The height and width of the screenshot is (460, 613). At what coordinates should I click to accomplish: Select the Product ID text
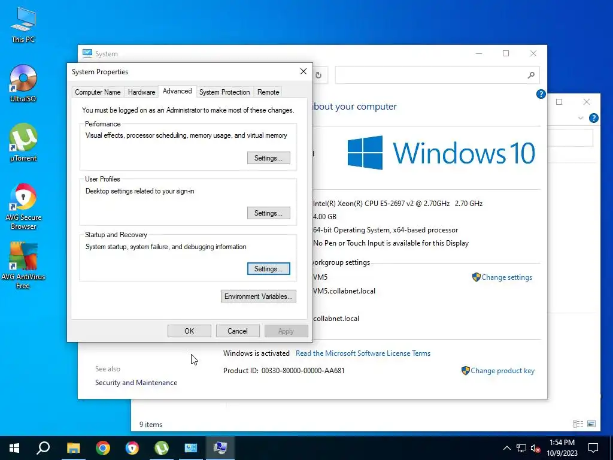click(284, 371)
